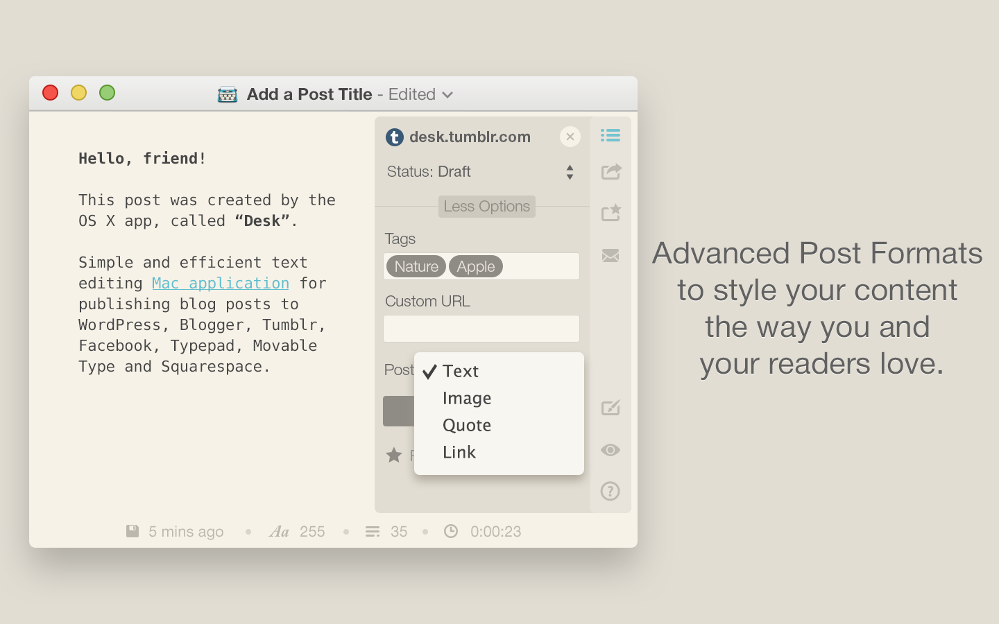Expand the Edited title chevron
The image size is (999, 624).
point(447,95)
